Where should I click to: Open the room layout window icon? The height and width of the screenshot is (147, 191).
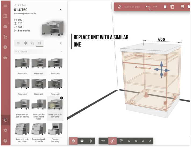5,16
